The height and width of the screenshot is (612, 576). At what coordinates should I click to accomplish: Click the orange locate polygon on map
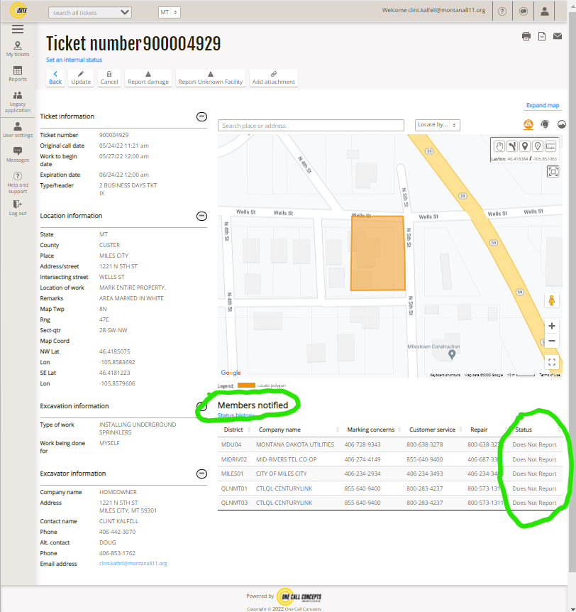click(x=377, y=253)
